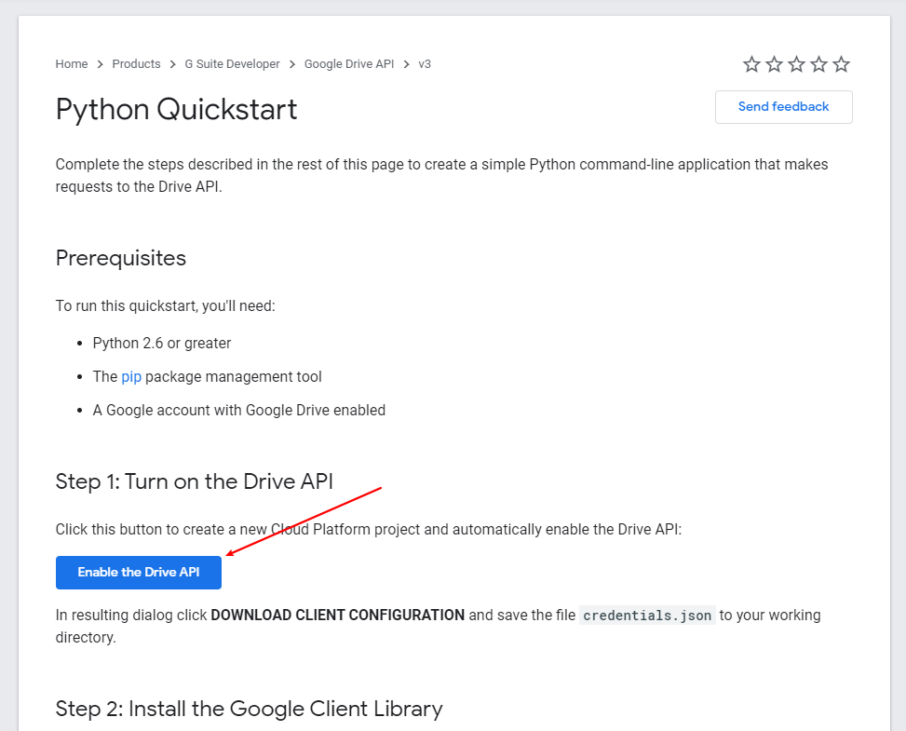Screen dimensions: 906x731
Task: Select v3 breadcrumb link
Action: coord(425,64)
